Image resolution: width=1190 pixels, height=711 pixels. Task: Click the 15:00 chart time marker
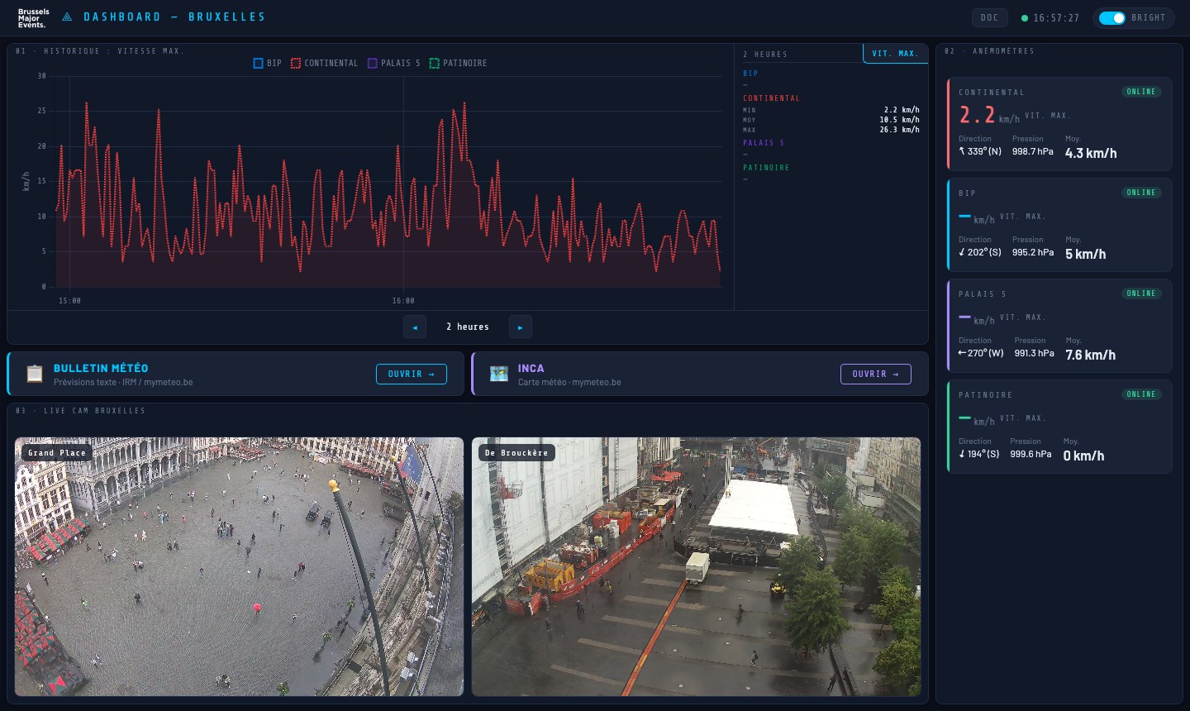(69, 301)
